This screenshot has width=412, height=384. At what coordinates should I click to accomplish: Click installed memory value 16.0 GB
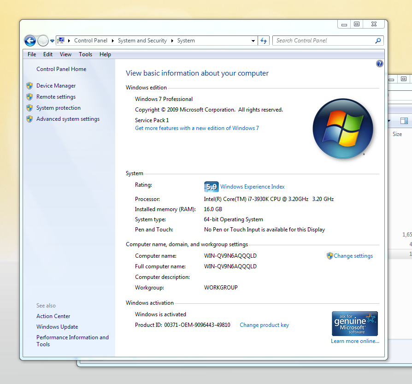coord(213,209)
